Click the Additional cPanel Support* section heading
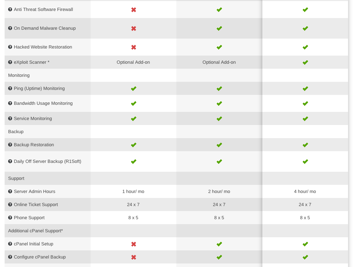This screenshot has height=267, width=353. [x=35, y=231]
